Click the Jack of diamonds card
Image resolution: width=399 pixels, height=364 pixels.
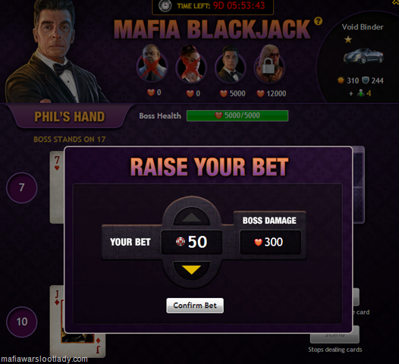[57, 321]
